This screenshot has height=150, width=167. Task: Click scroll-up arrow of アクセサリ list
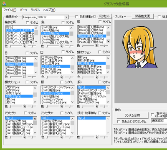tap(35, 119)
